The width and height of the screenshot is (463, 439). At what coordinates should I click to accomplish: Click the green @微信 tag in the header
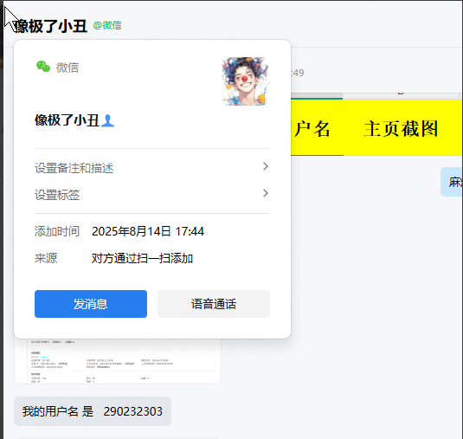107,25
